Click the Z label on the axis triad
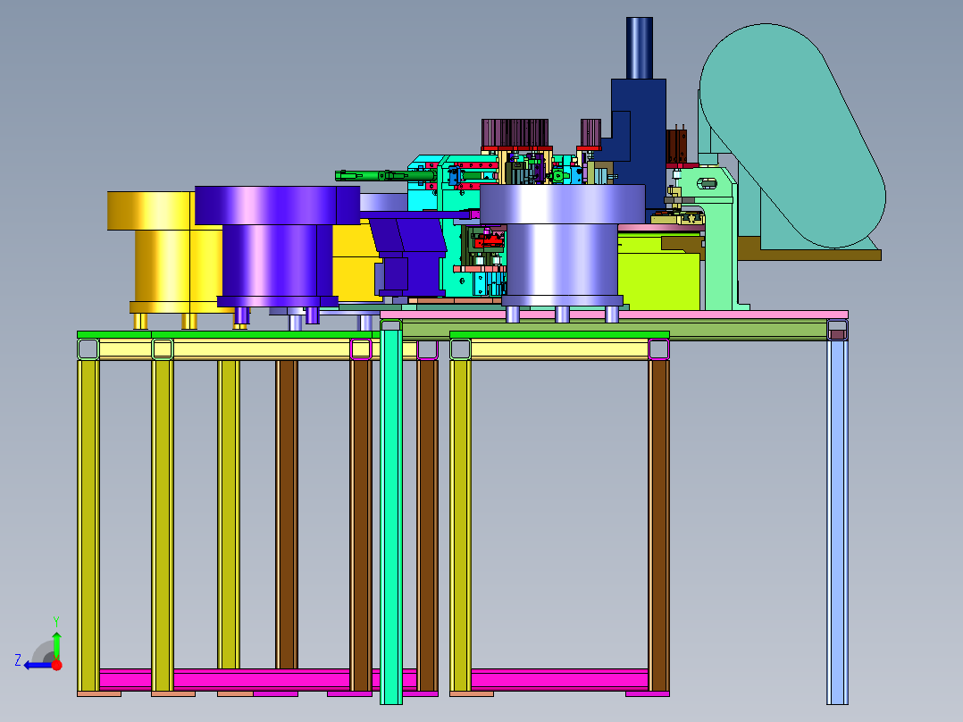The image size is (963, 722). (18, 660)
